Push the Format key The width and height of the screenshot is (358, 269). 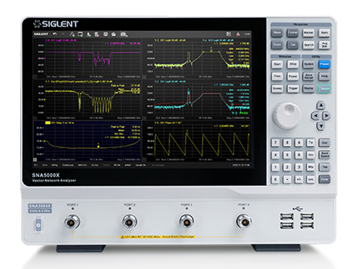pyautogui.click(x=293, y=33)
